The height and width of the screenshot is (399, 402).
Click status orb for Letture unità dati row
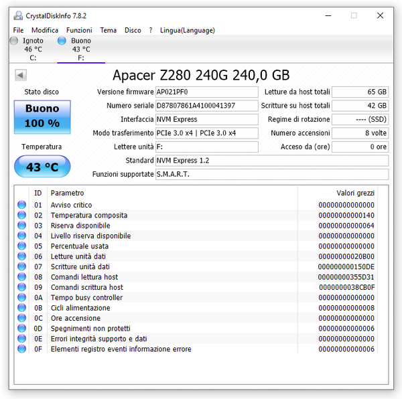point(22,256)
